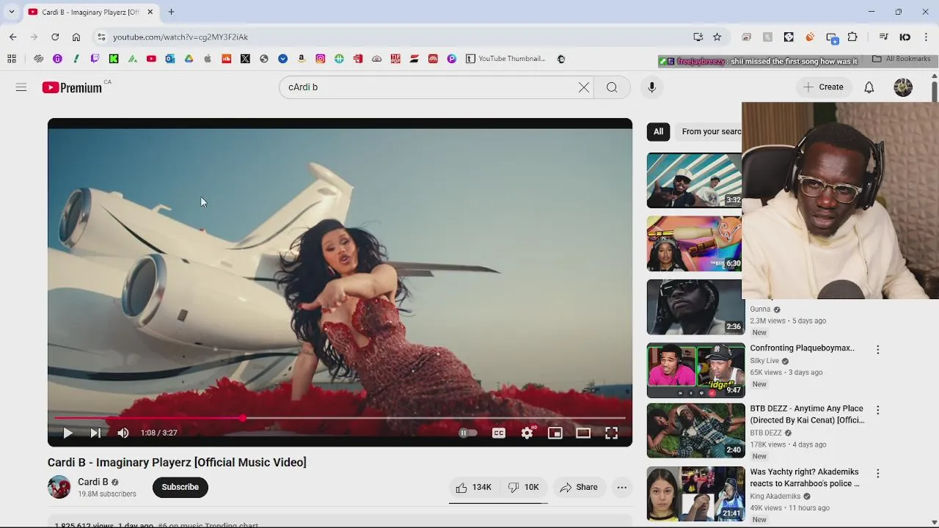Open more actions menu below video
The width and height of the screenshot is (939, 528).
pyautogui.click(x=622, y=487)
